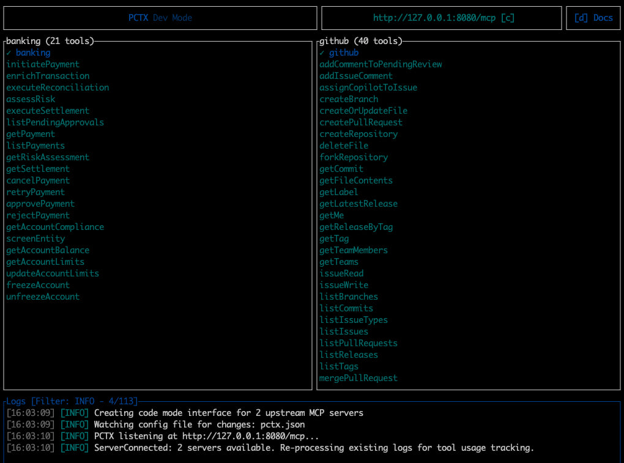Copy the MCP server URL
This screenshot has width=624, height=463.
(442, 18)
